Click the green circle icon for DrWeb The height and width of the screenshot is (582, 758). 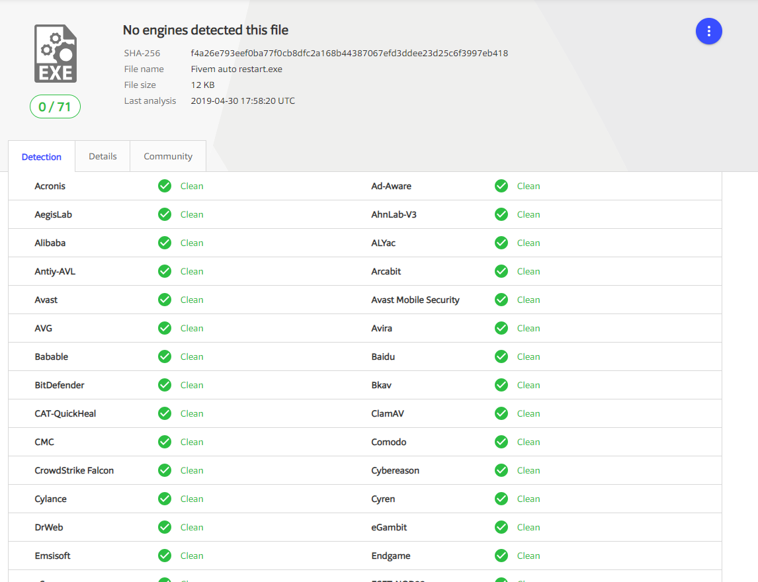pos(165,527)
